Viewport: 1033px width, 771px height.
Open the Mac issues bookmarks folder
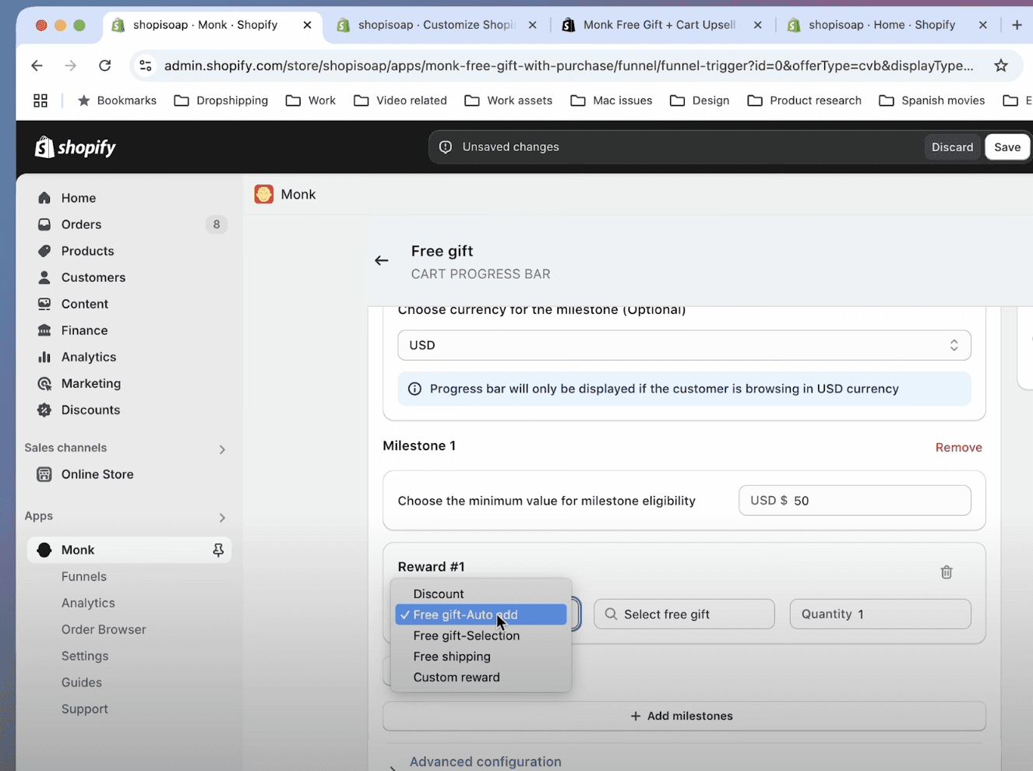[612, 100]
